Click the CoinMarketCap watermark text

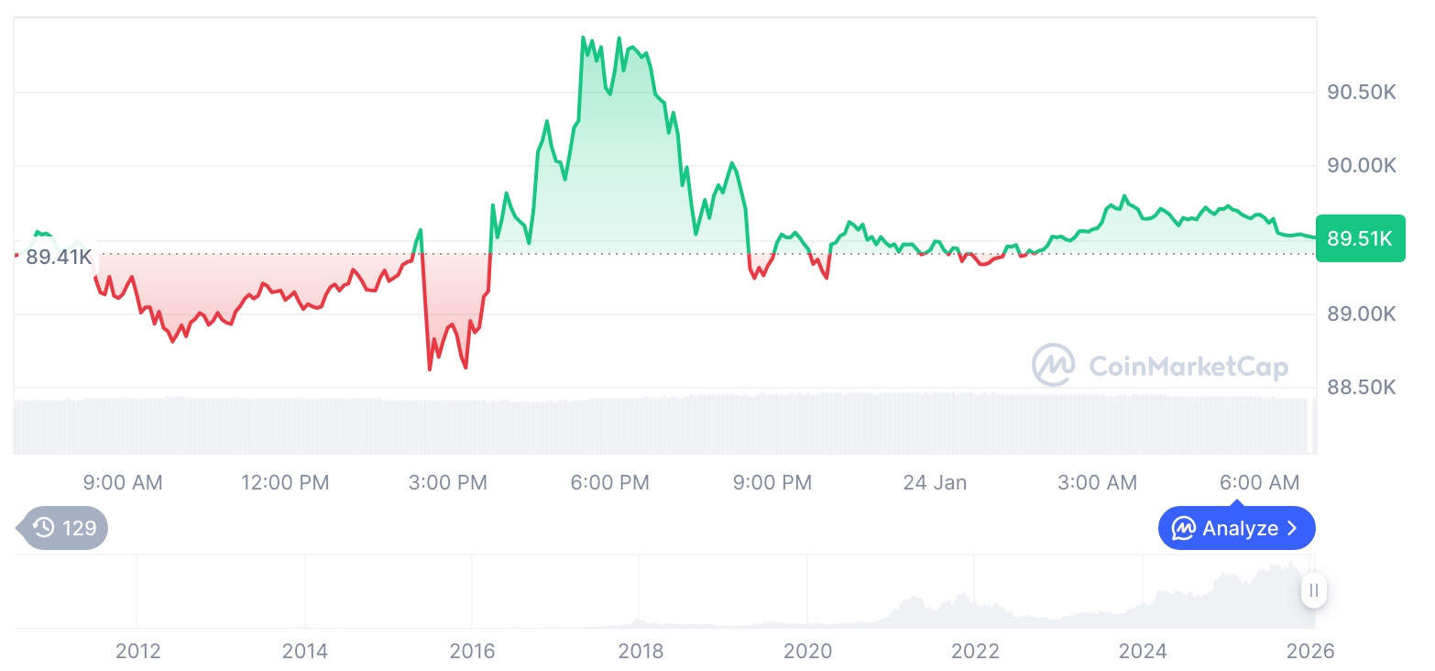point(1189,367)
